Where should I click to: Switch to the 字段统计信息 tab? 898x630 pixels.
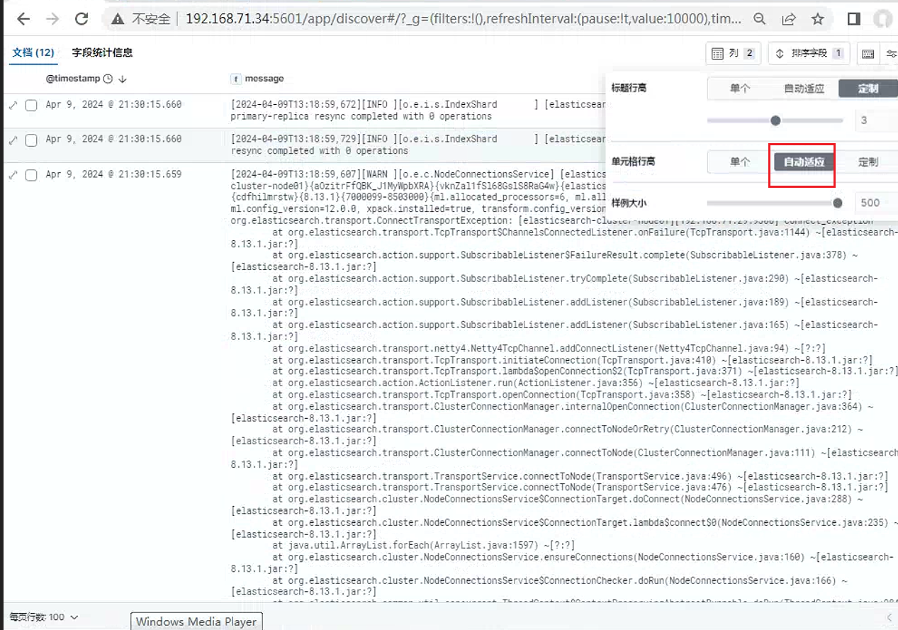(x=102, y=52)
